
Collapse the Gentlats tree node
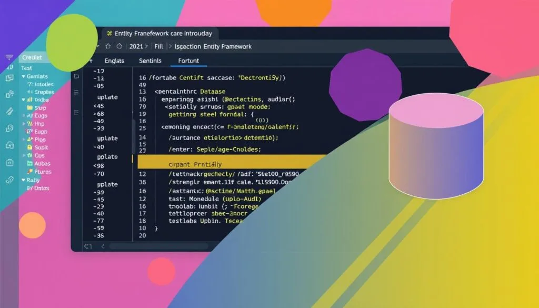(x=23, y=77)
